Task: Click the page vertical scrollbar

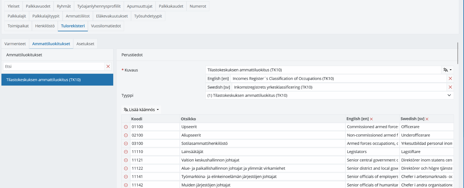Action: (458, 53)
